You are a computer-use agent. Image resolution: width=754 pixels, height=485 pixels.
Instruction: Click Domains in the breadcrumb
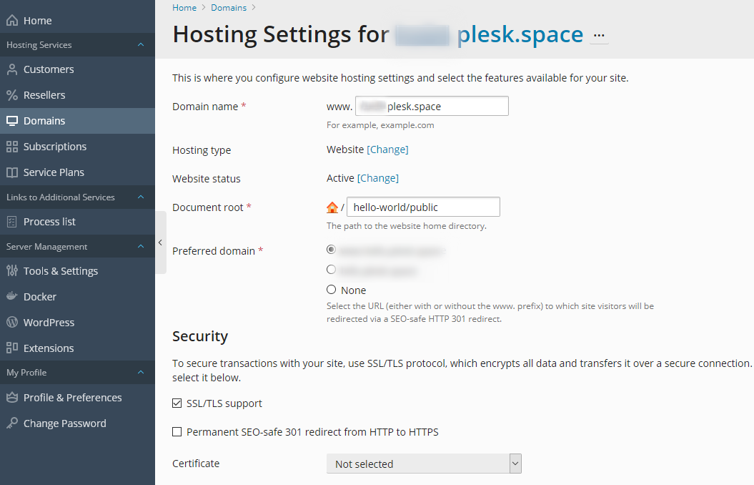229,8
